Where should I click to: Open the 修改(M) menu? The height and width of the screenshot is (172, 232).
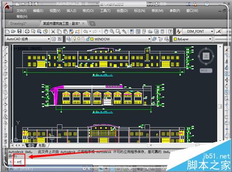pyautogui.click(x=157, y=11)
